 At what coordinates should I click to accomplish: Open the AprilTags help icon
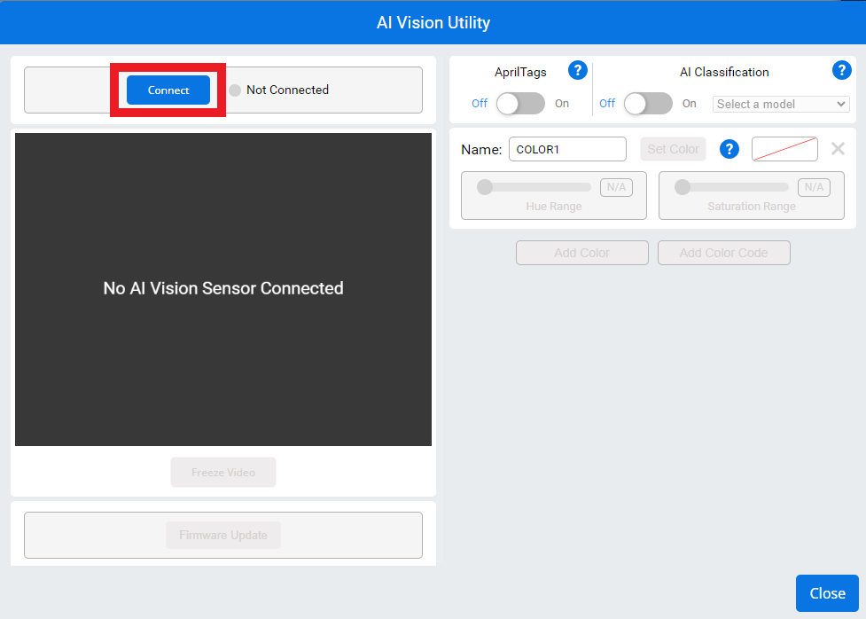click(577, 70)
